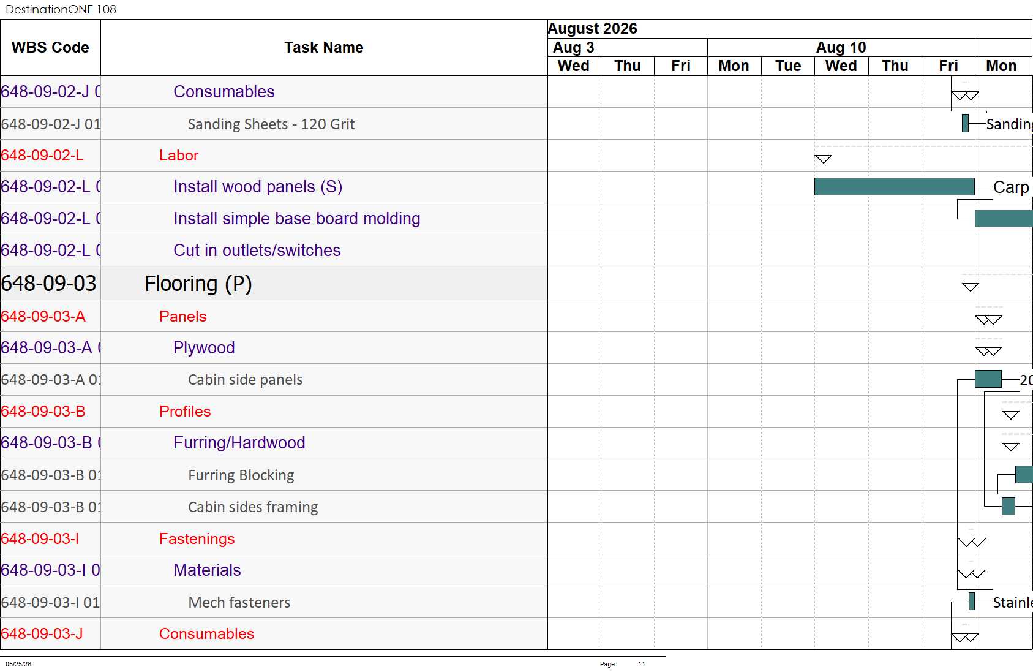This screenshot has width=1033, height=672.
Task: Click the Furring/Hardwood summary triangle marker
Action: [x=1011, y=447]
